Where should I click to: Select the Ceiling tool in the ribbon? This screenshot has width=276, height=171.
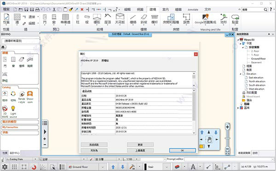coord(120,19)
